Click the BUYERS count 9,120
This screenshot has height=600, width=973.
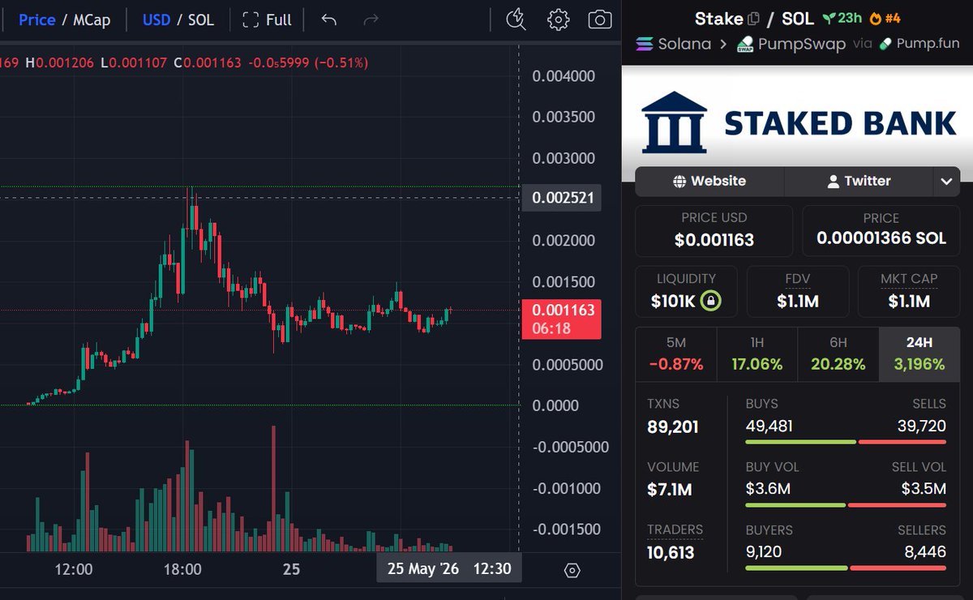point(765,552)
